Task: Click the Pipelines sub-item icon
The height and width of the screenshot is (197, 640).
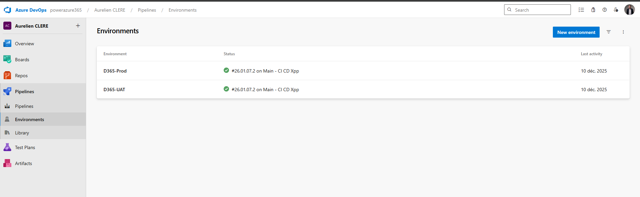Action: (x=7, y=106)
